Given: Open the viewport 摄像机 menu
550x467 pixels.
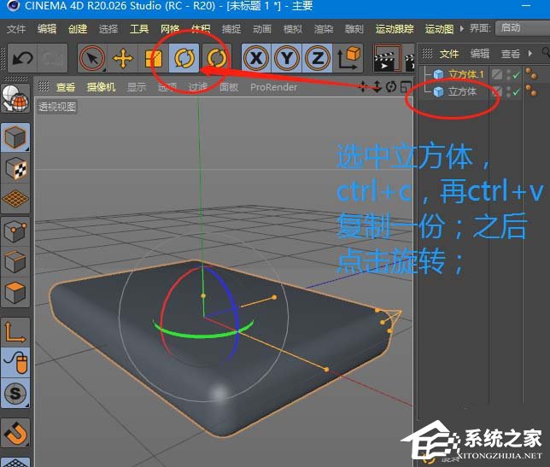Looking at the screenshot, I should (101, 87).
